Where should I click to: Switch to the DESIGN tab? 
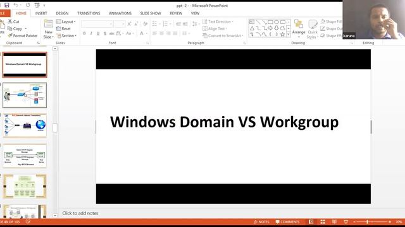(62, 13)
